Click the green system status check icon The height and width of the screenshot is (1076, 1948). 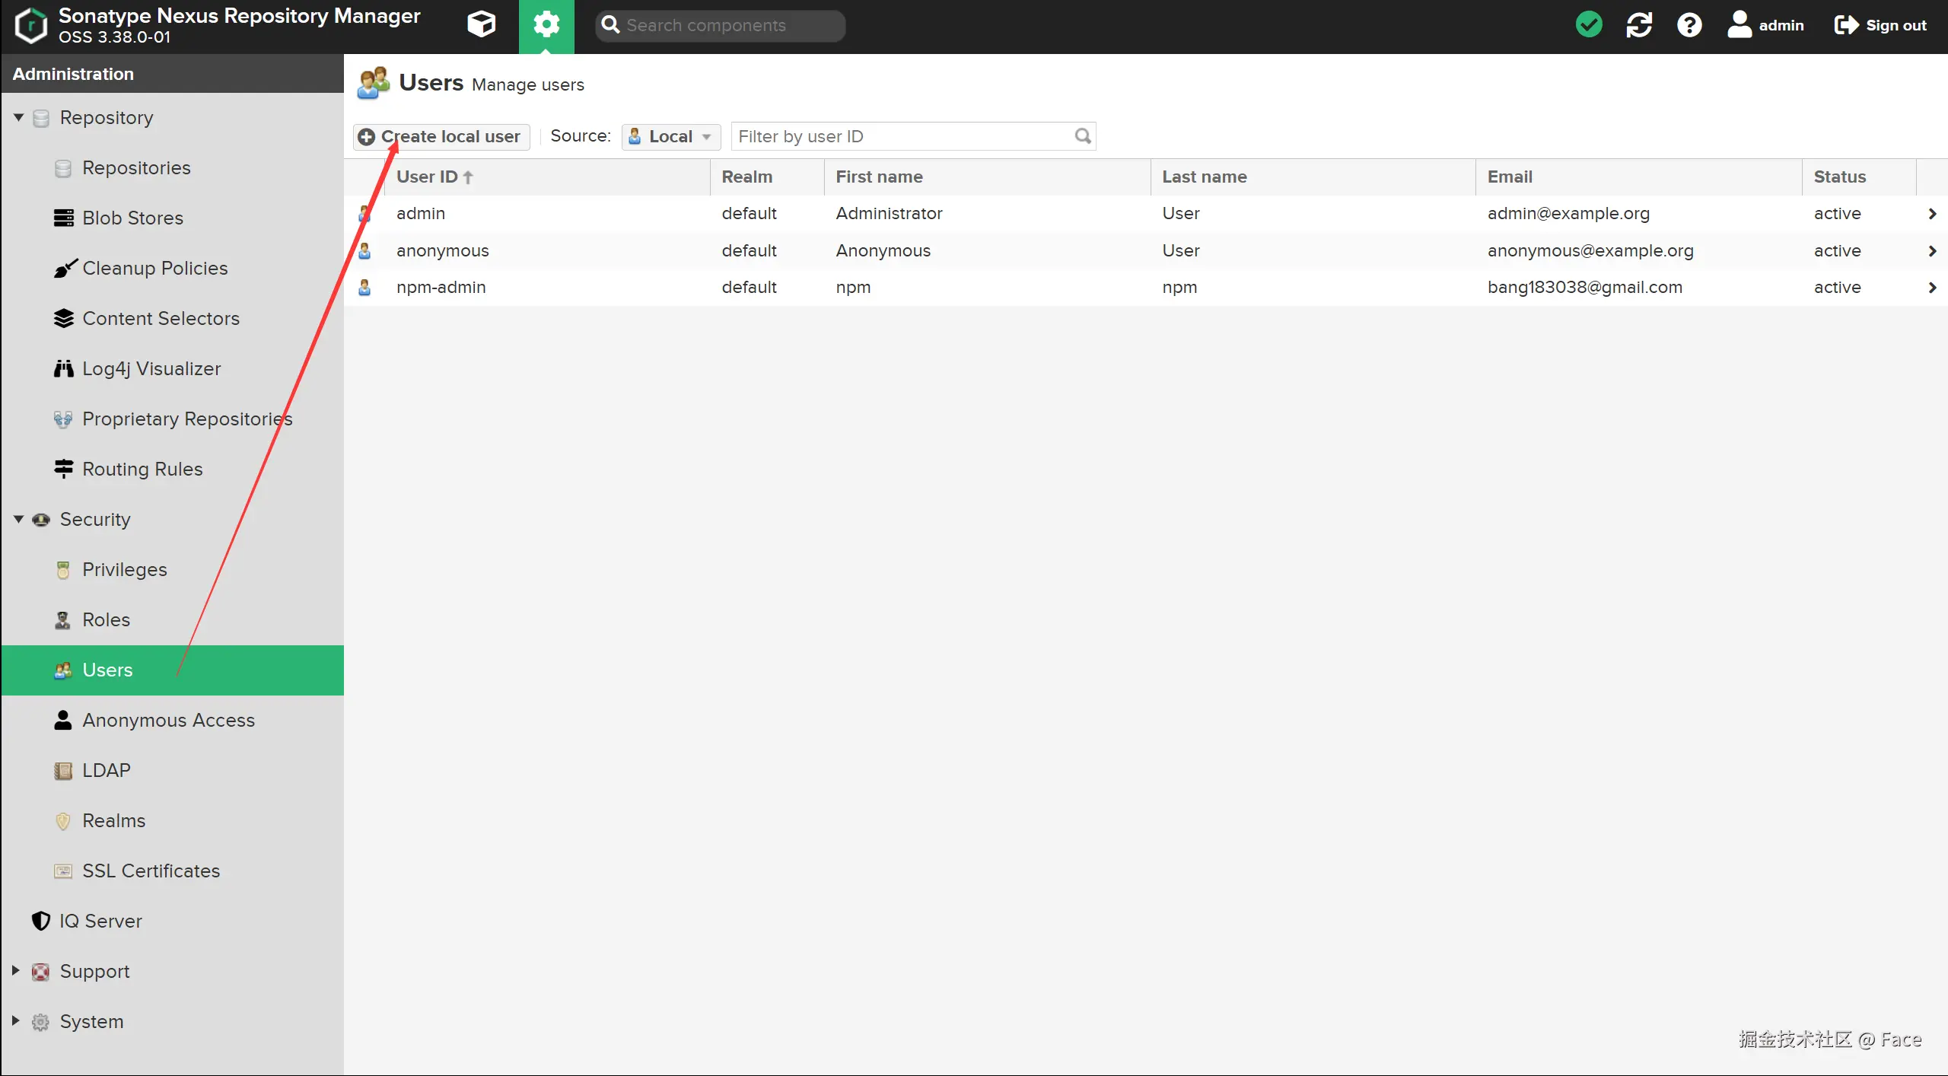click(1589, 25)
